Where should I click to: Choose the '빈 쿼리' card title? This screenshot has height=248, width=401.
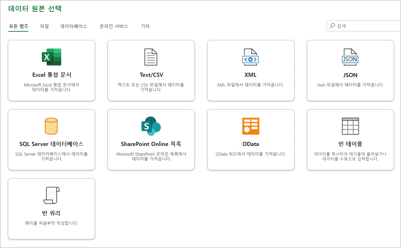click(x=51, y=213)
